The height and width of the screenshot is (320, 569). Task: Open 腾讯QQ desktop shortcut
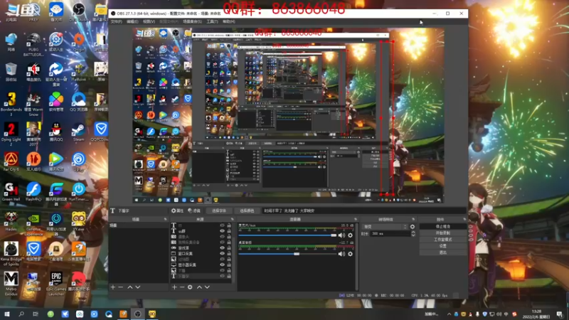[56, 132]
